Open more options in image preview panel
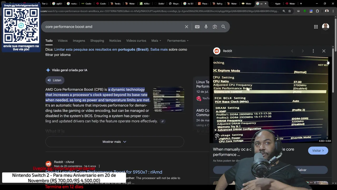 (313, 51)
